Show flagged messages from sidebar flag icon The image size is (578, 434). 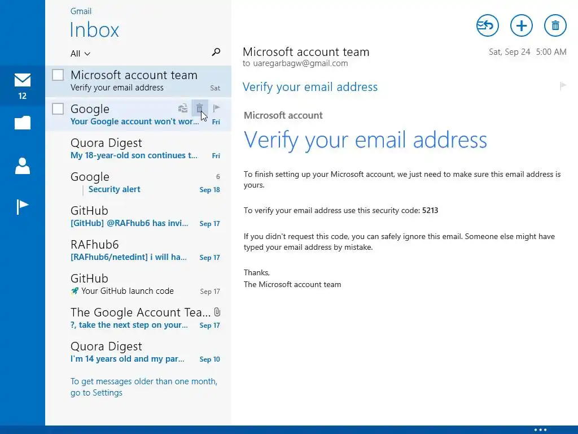(x=23, y=206)
